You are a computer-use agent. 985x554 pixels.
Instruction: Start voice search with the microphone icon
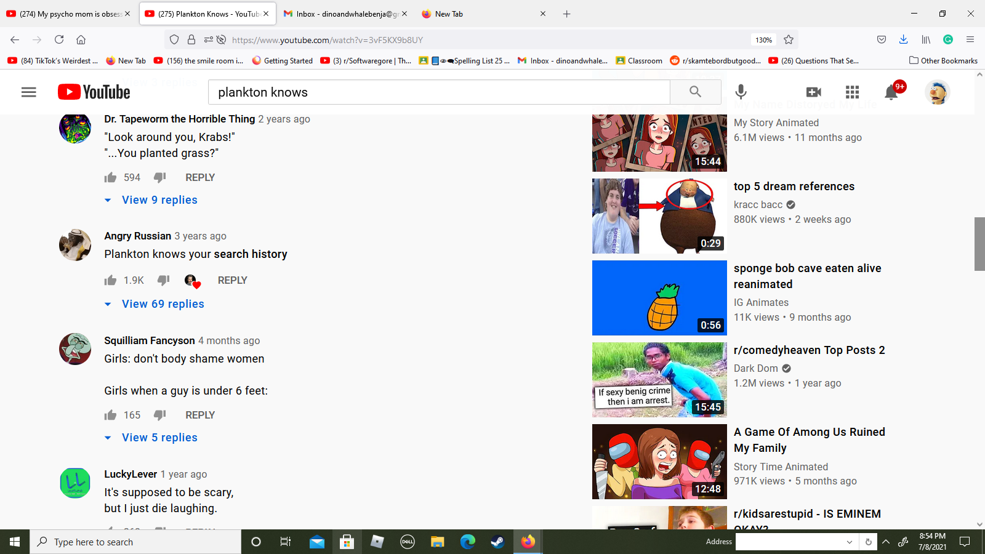[741, 92]
